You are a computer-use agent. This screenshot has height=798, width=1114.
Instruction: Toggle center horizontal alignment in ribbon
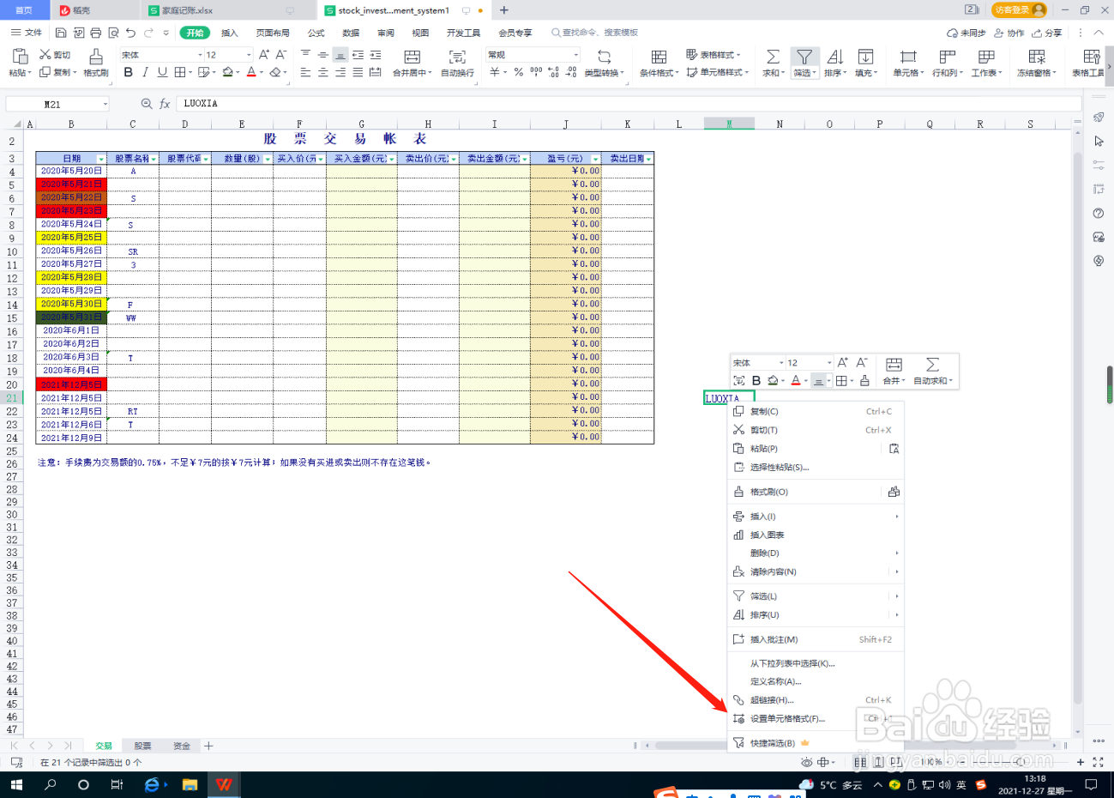click(x=322, y=73)
